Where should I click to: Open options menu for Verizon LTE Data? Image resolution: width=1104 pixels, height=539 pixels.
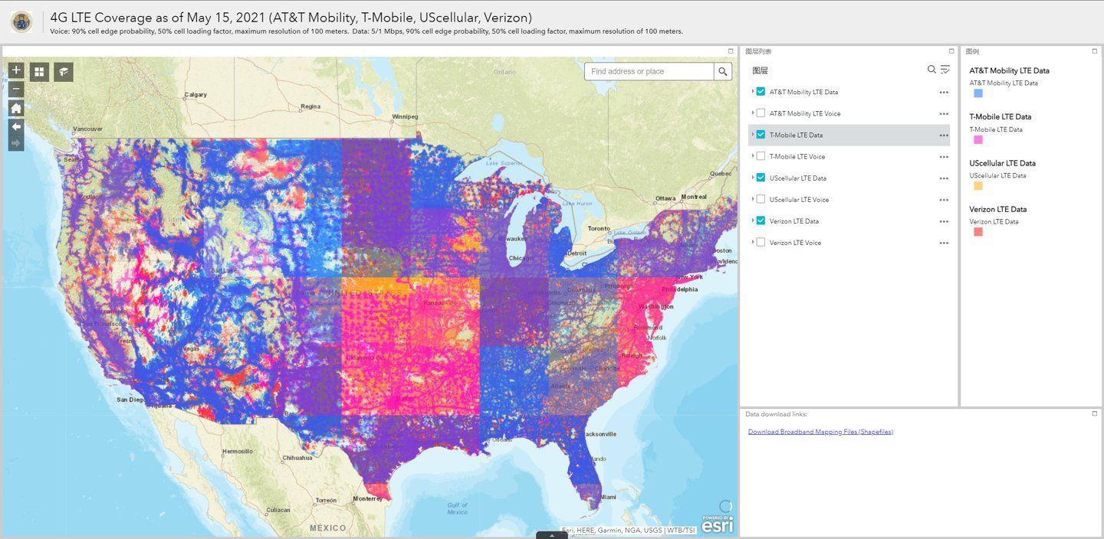tap(944, 221)
